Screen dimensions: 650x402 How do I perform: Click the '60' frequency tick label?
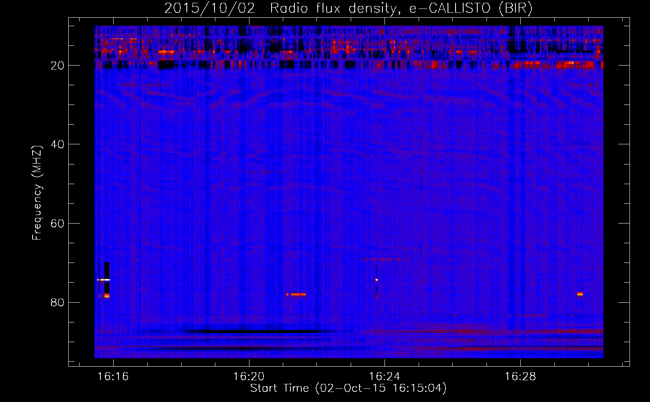point(57,224)
